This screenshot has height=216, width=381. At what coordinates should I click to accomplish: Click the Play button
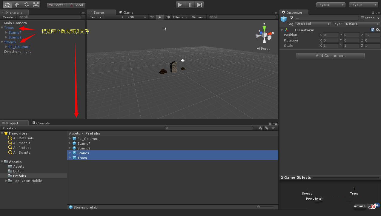tap(180, 5)
